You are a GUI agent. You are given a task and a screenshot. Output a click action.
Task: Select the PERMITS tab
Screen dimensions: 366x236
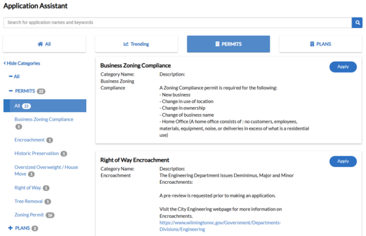(228, 44)
